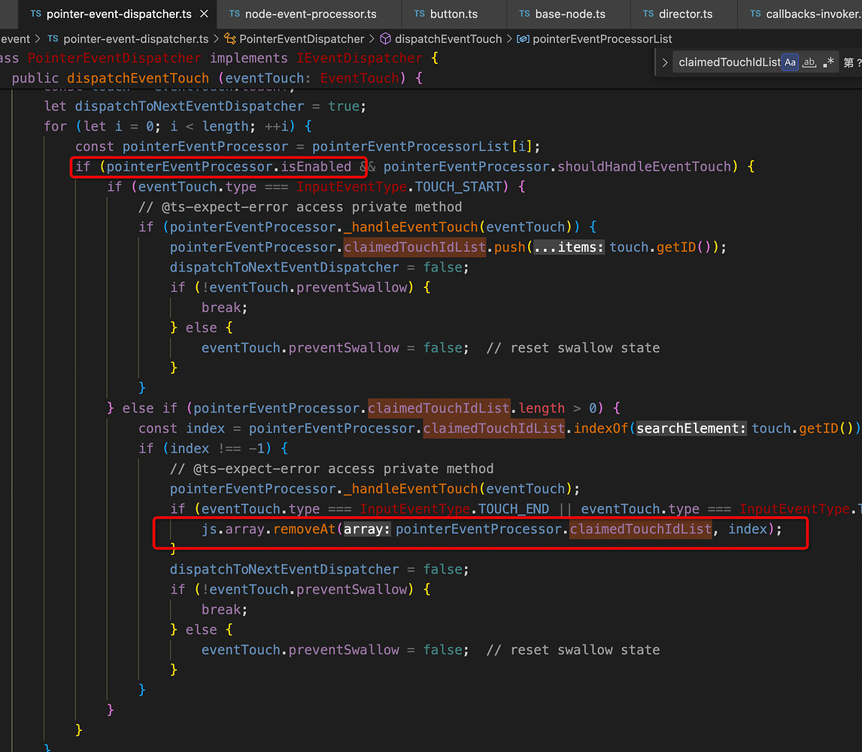Click the class icon beside PointerEventDispatcher breadcrumb
This screenshot has height=752, width=862.
(x=229, y=38)
